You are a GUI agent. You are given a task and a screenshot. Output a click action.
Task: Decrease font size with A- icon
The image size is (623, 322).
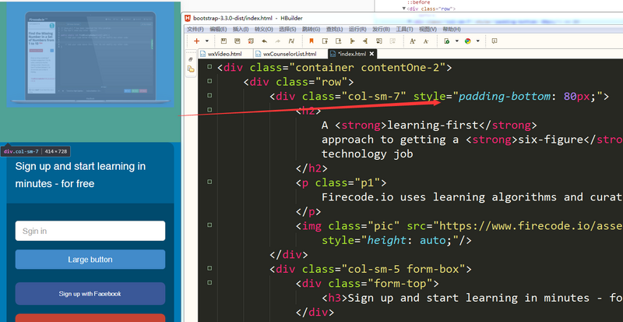426,41
